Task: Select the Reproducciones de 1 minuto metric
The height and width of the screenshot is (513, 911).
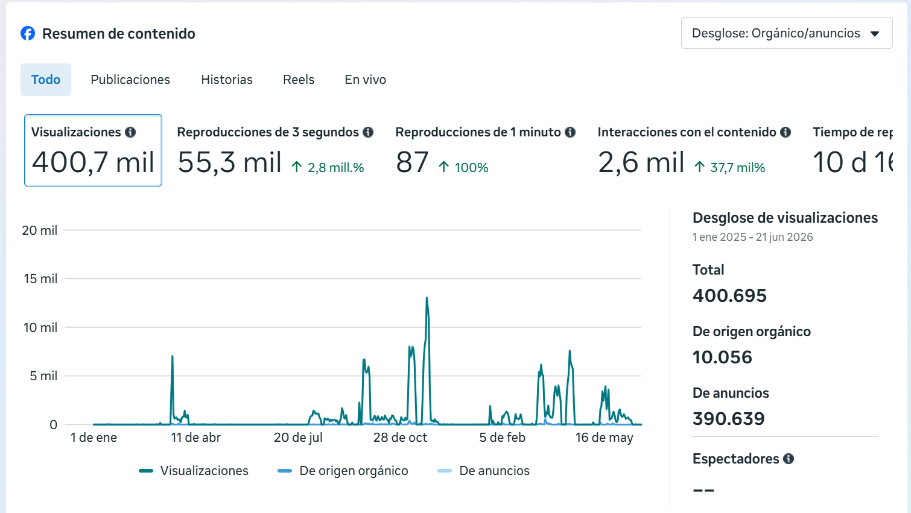Action: tap(486, 150)
